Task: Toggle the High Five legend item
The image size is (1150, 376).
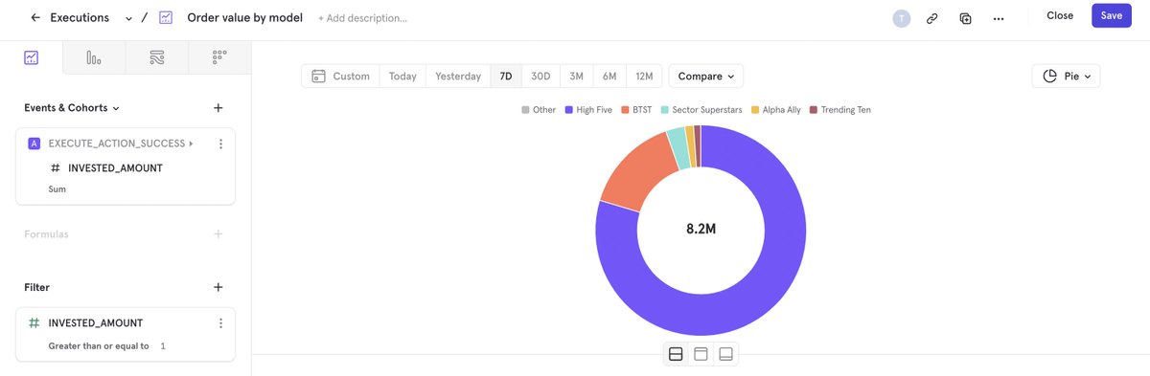Action: (587, 110)
